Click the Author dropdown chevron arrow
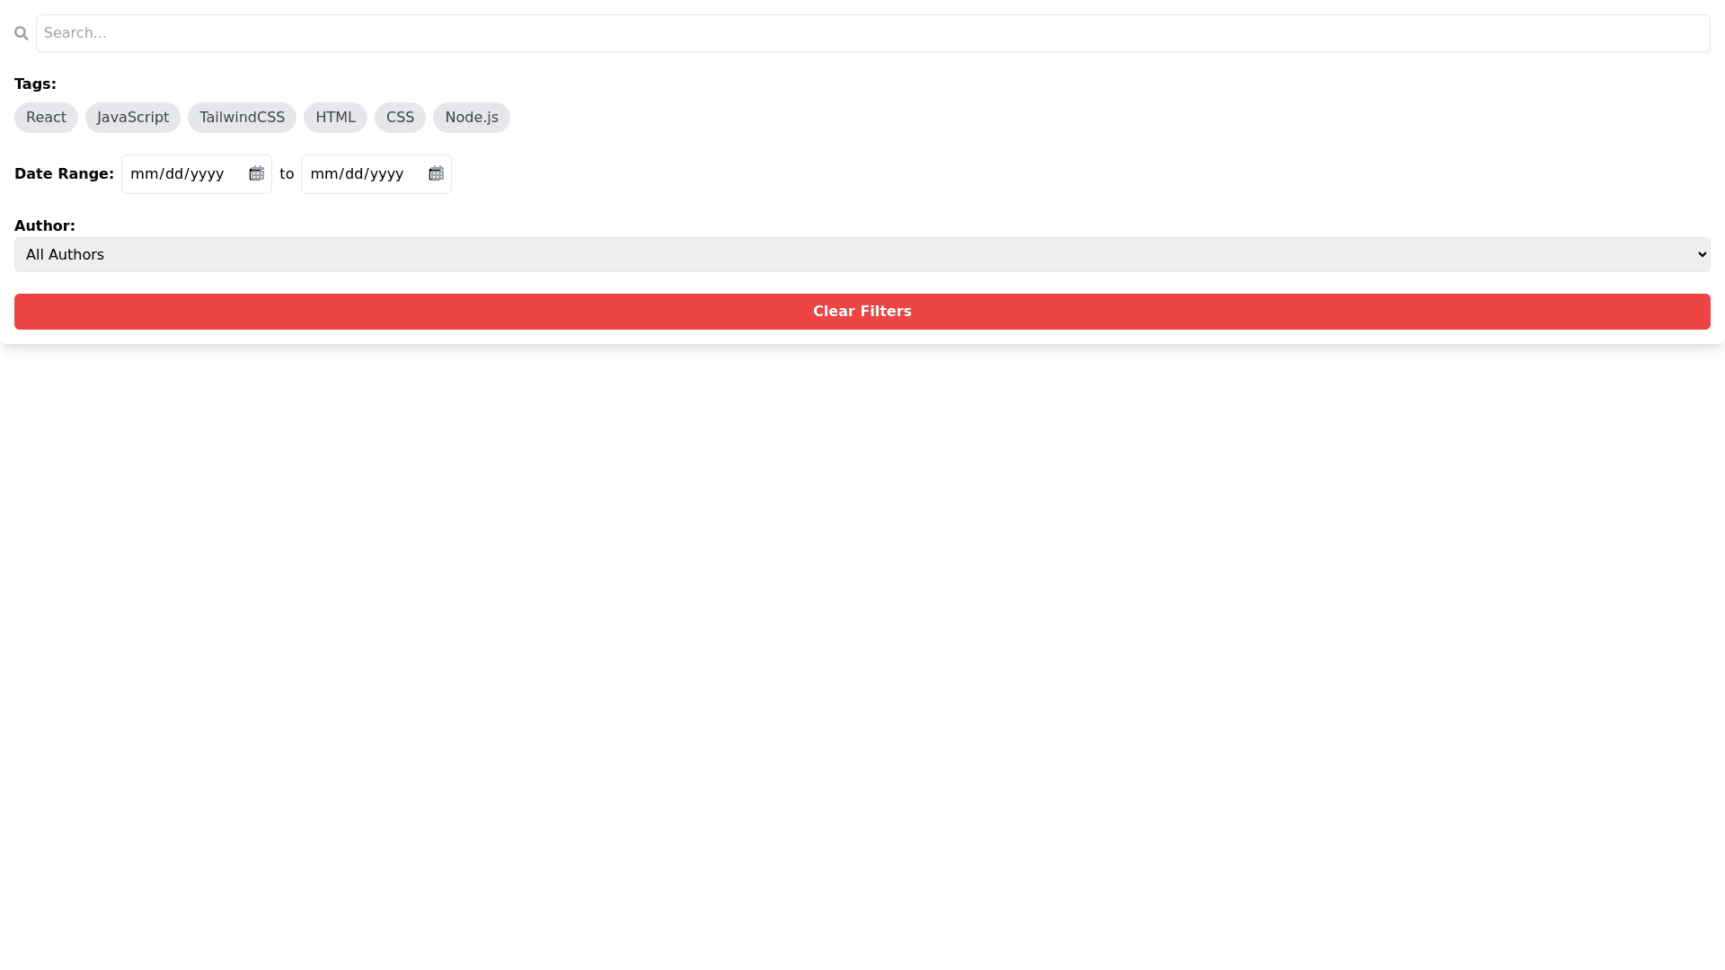Screen dimensions: 1725x970 1701,255
